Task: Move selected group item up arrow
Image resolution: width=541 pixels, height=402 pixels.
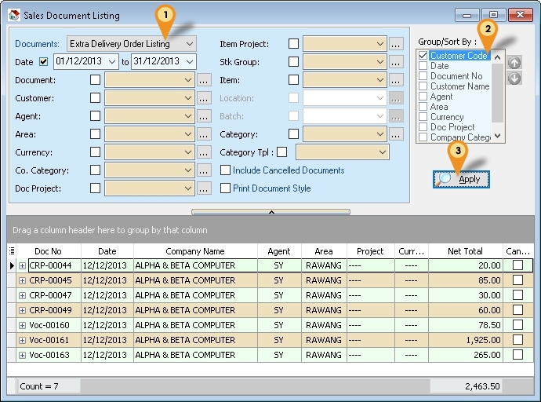Action: click(x=514, y=63)
